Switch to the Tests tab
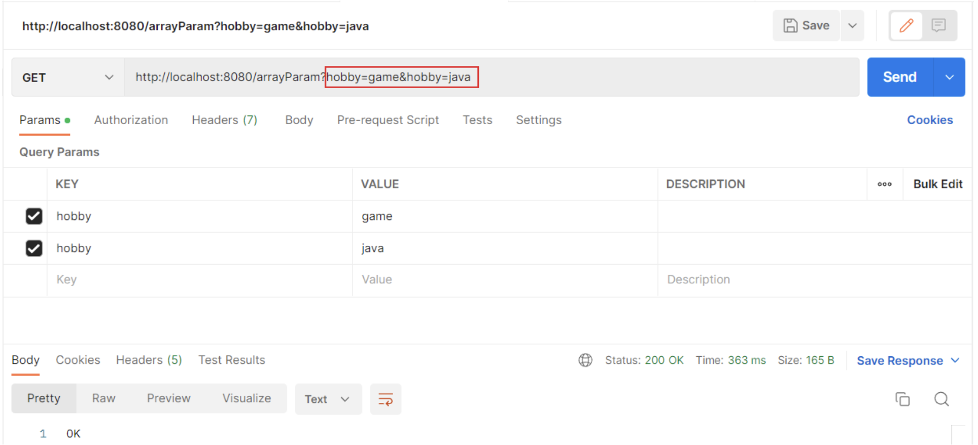The height and width of the screenshot is (445, 978). click(x=477, y=120)
